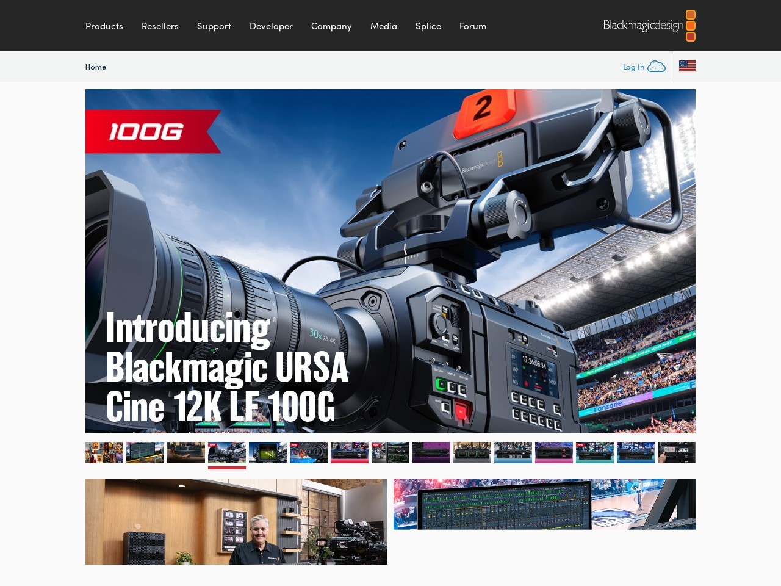
Task: Select the movie posters collage carousel thumbnail
Action: point(104,452)
